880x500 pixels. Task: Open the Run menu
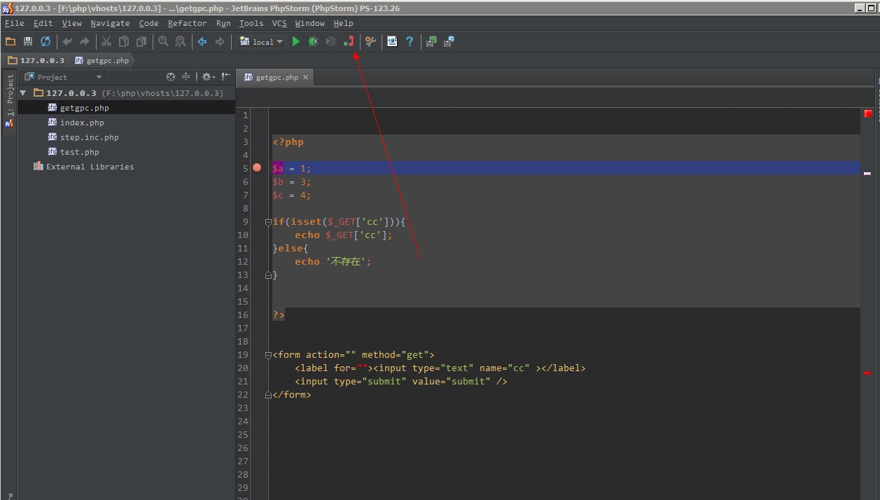[223, 23]
